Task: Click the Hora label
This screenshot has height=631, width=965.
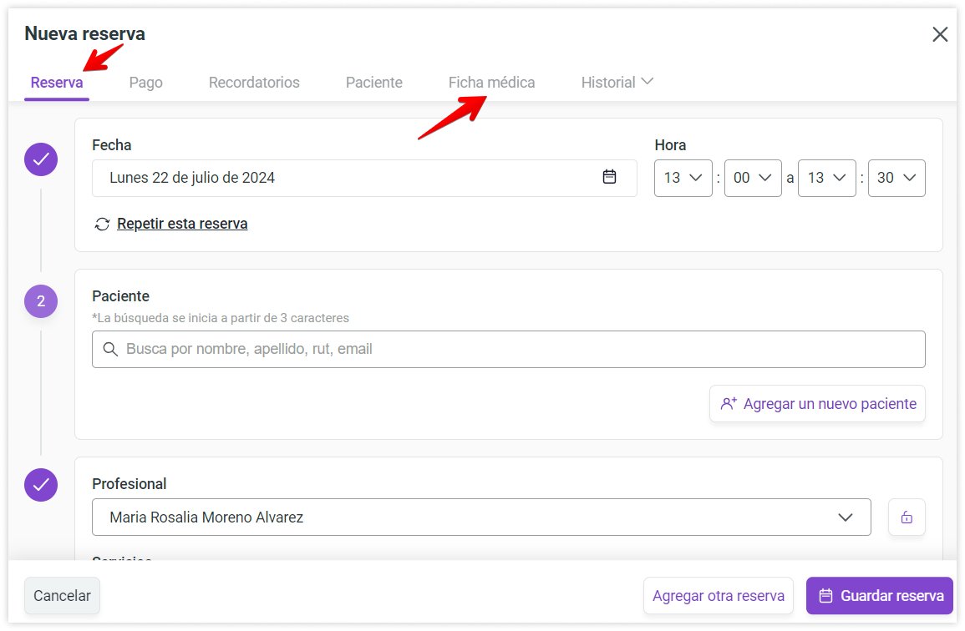Action: pyautogui.click(x=670, y=145)
